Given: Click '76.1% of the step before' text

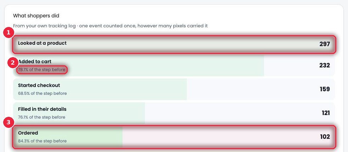Looking at the screenshot, I should (42, 117).
